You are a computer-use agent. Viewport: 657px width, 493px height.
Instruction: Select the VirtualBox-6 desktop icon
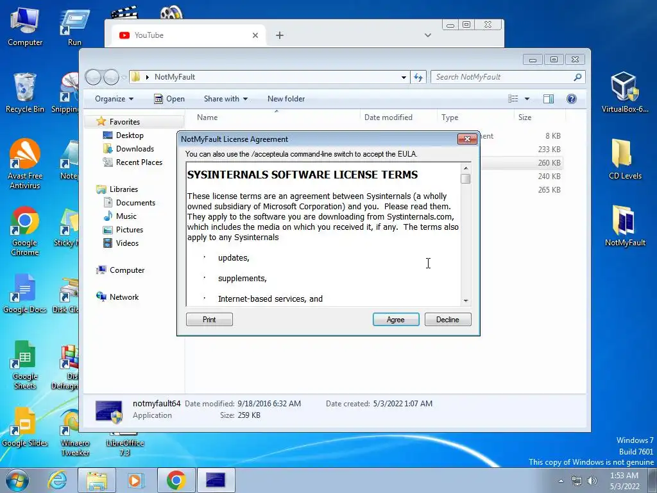pos(625,92)
